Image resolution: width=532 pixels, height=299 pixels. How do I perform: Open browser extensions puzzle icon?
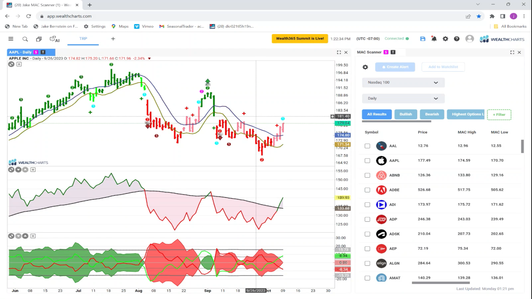pyautogui.click(x=492, y=16)
